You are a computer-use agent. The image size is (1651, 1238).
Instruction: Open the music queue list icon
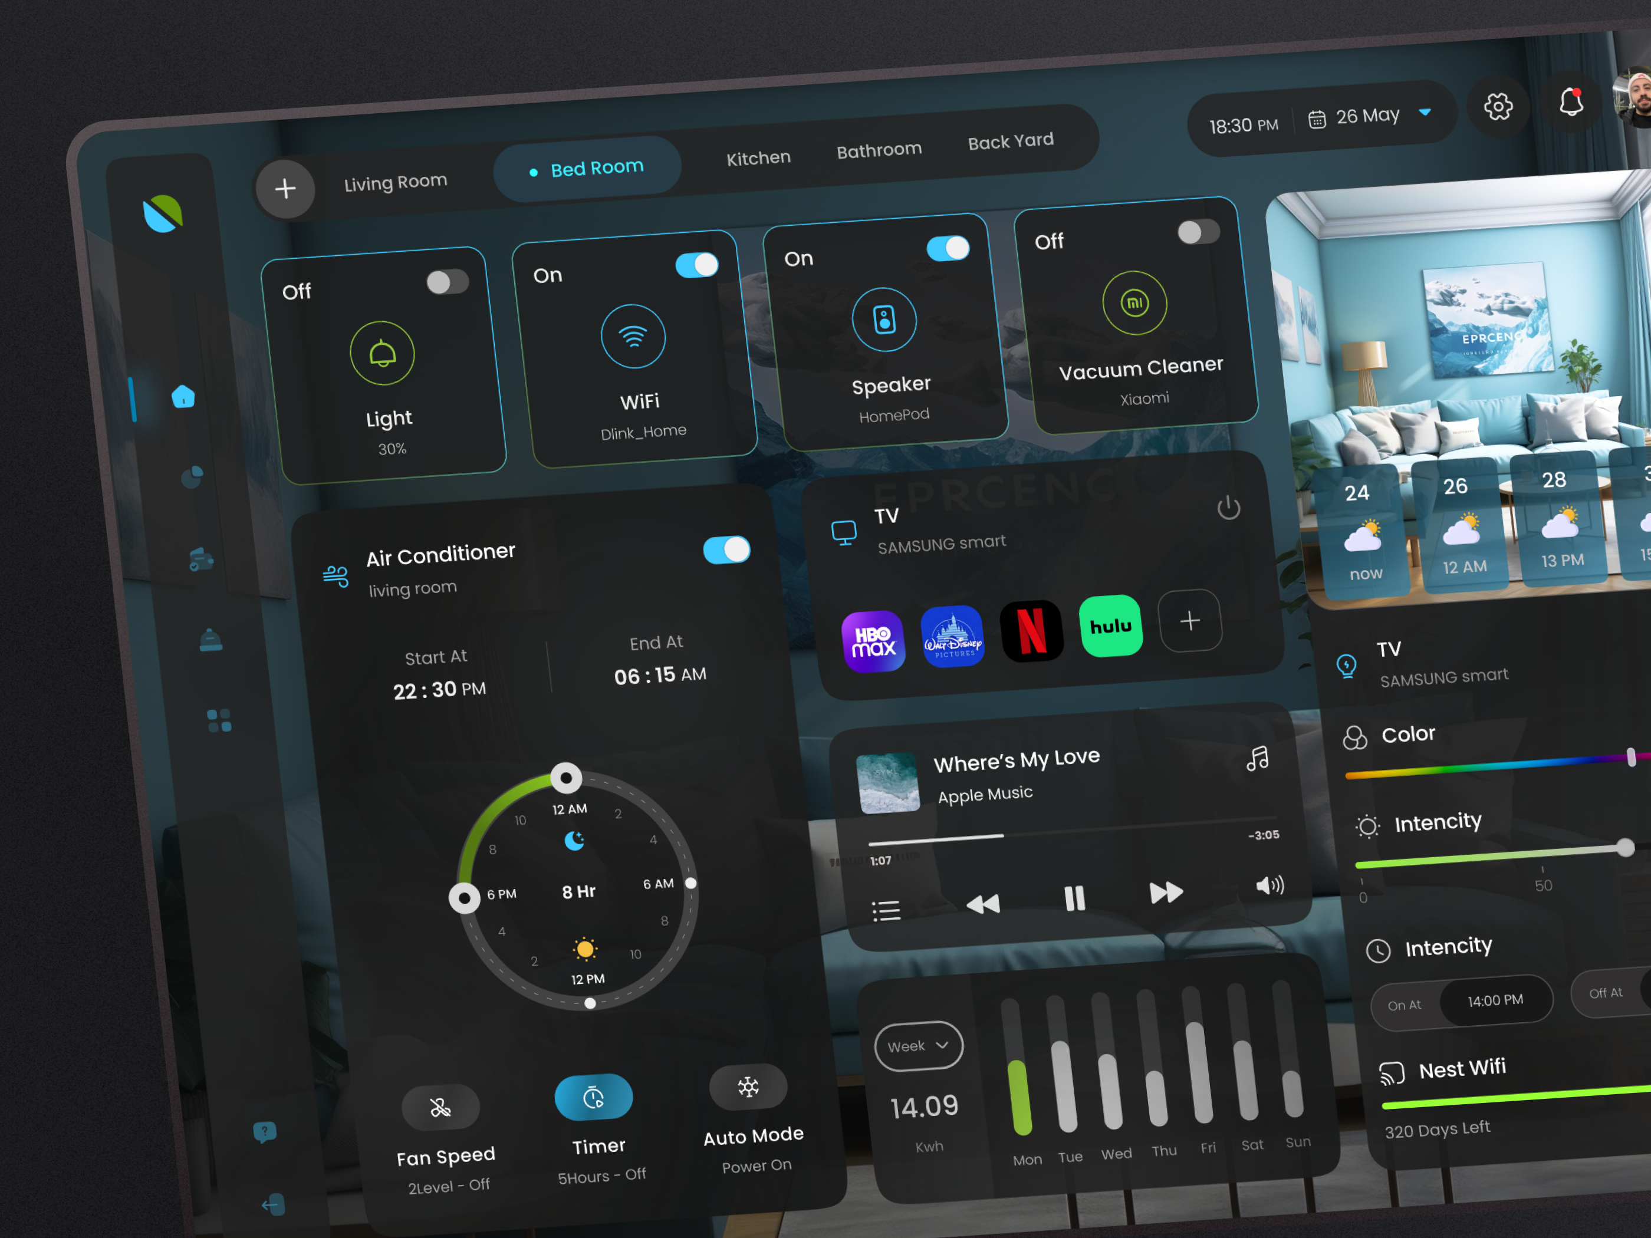pos(887,910)
